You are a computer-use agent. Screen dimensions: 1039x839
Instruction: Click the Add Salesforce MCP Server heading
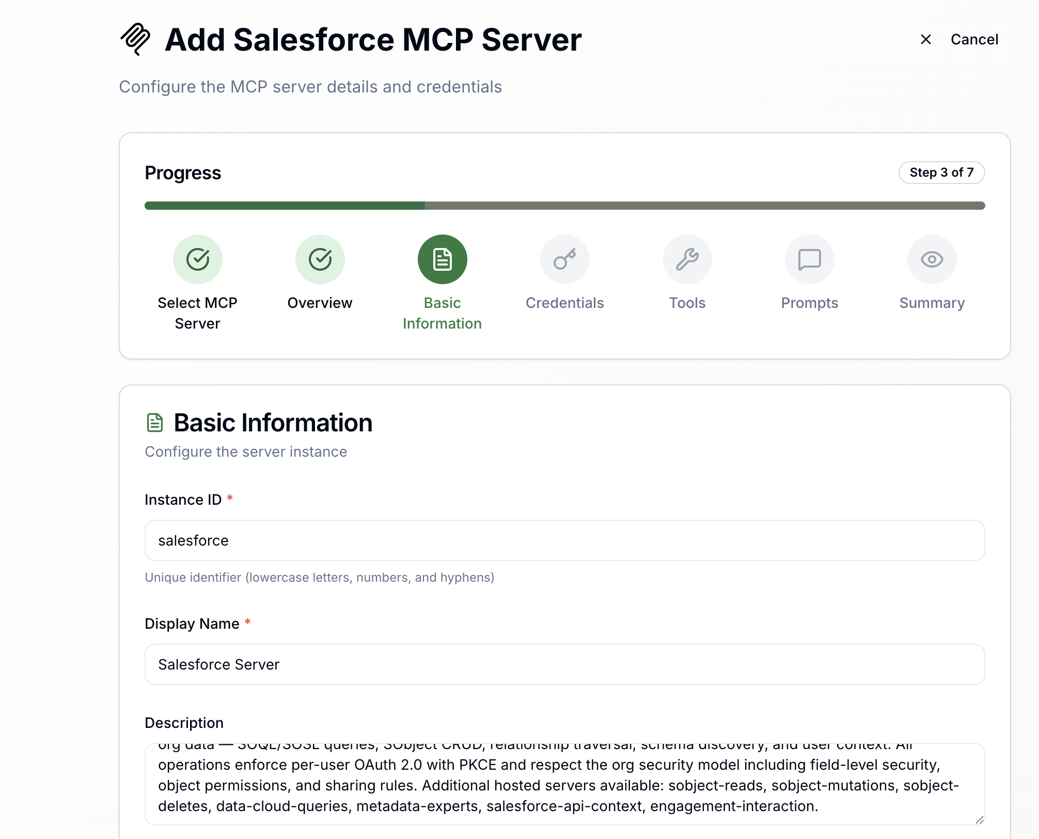coord(373,40)
